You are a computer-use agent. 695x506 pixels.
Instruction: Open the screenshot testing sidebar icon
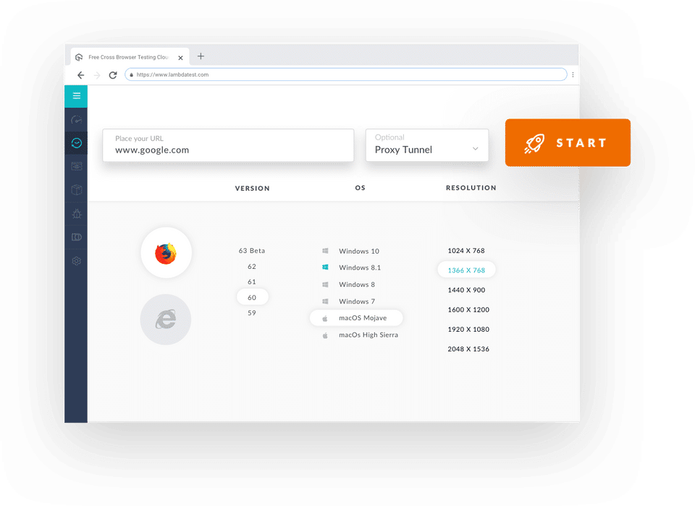(x=76, y=166)
